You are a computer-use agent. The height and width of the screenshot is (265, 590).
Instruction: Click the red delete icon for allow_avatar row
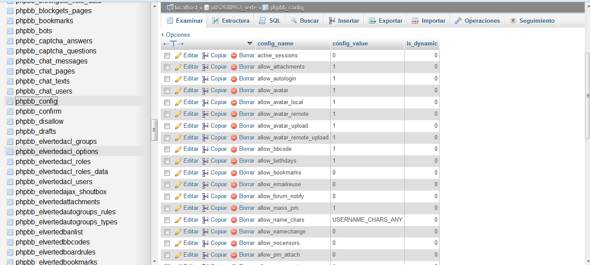[234, 91]
